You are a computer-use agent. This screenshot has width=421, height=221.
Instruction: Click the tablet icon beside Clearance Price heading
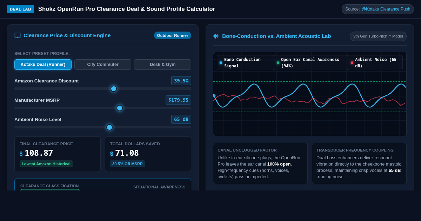[x=18, y=35]
